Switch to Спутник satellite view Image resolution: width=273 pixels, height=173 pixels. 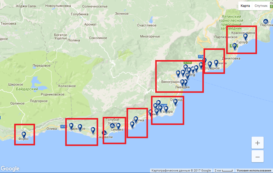point(261,6)
